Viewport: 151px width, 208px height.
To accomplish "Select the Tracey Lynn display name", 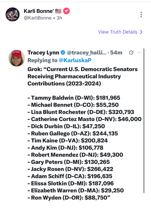I will (x=43, y=52).
